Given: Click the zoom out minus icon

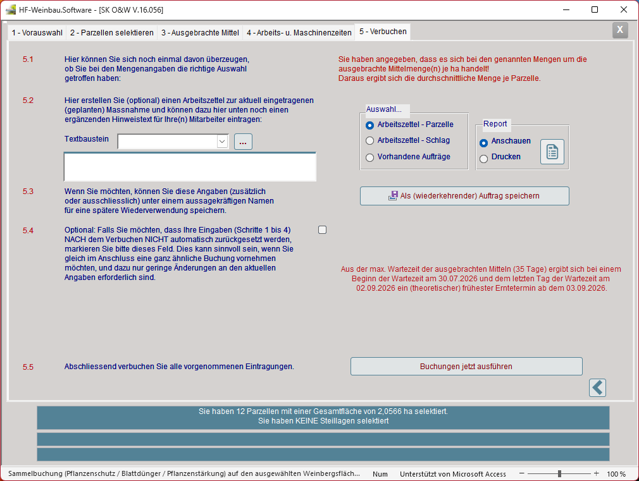Looking at the screenshot, I should 521,473.
